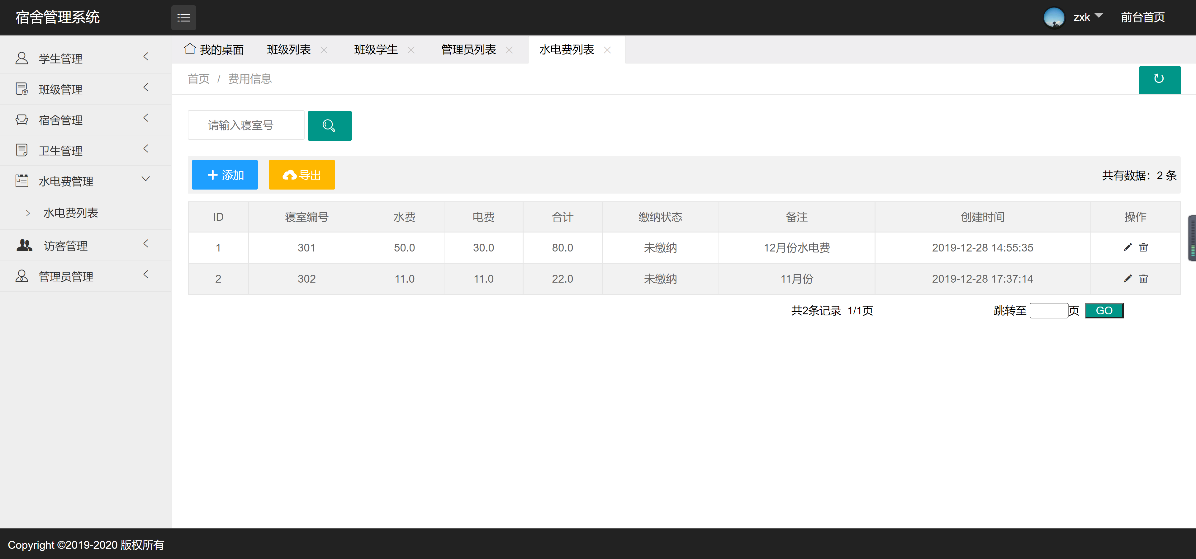Click the edit pencil icon for room 301

pyautogui.click(x=1127, y=247)
